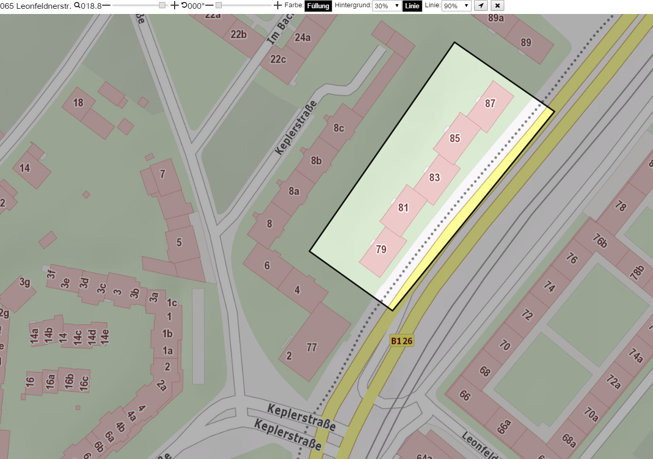
Task: Click the location arrow button
Action: (481, 6)
